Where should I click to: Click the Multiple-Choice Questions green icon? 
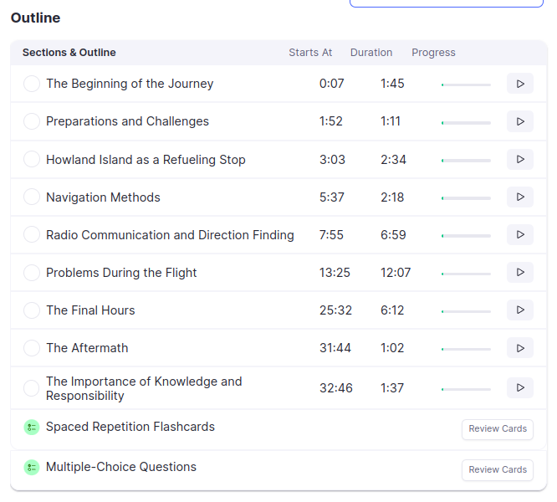[32, 468]
